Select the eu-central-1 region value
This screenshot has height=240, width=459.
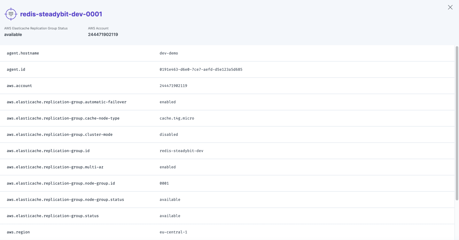173,232
